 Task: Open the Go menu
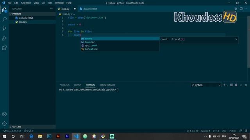click(x=43, y=3)
